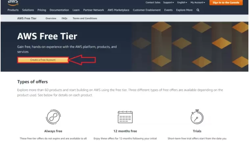Click the AWS Free Tier subnav title

point(27,18)
